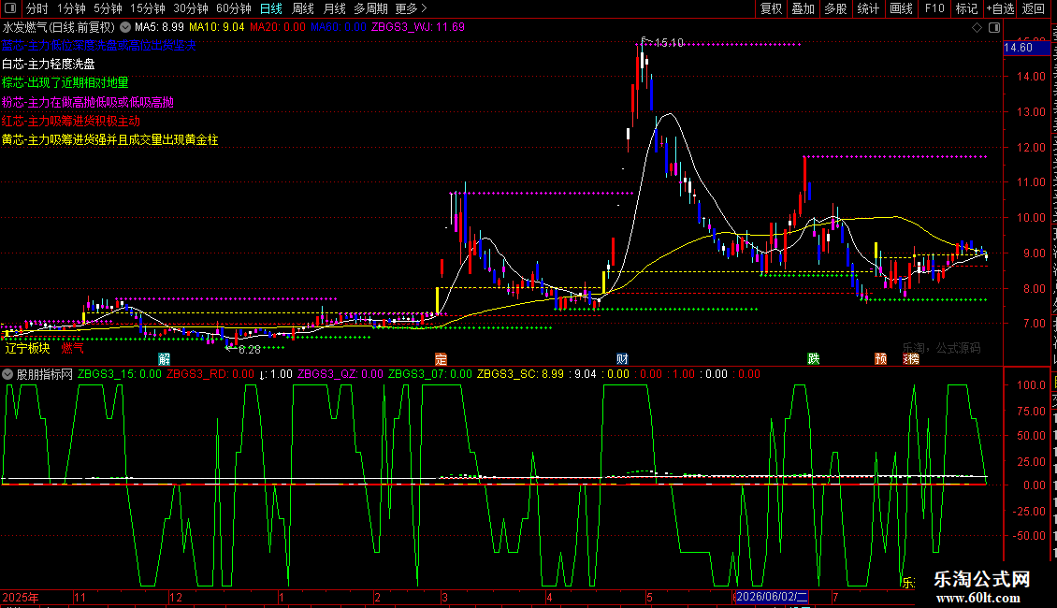The height and width of the screenshot is (608, 1057).
Task: Click the 2026/06/02/二 date marker
Action: click(x=771, y=597)
